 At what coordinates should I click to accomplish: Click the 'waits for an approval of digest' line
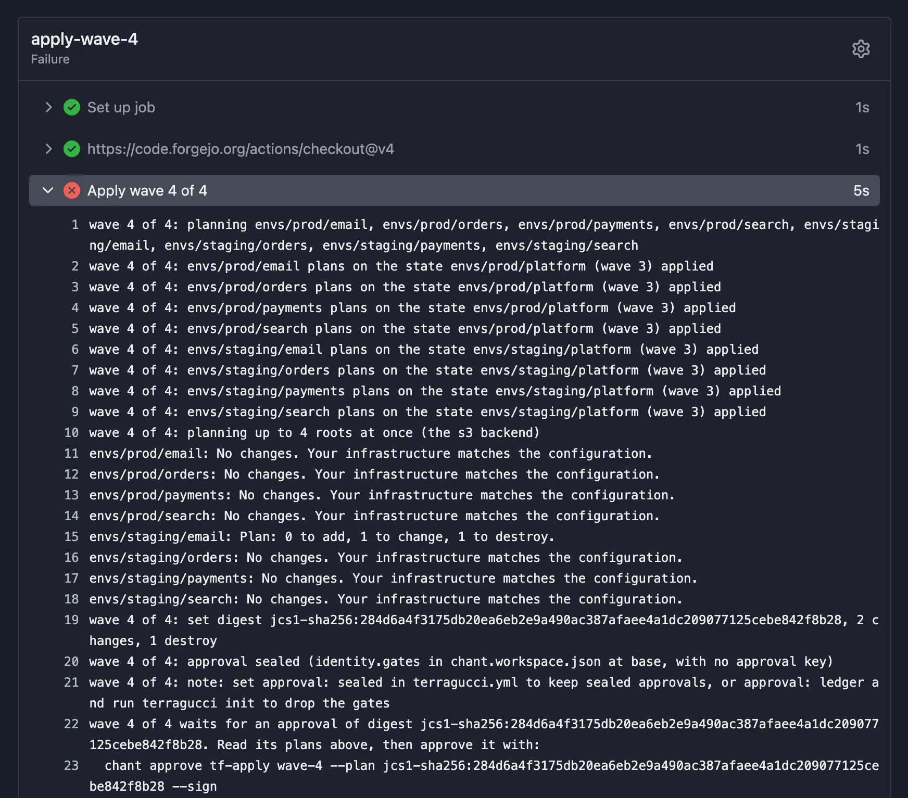[x=484, y=735]
